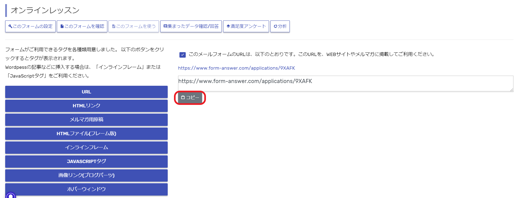Click the chat bubble icon at bottom left
The height and width of the screenshot is (198, 517).
click(11, 195)
